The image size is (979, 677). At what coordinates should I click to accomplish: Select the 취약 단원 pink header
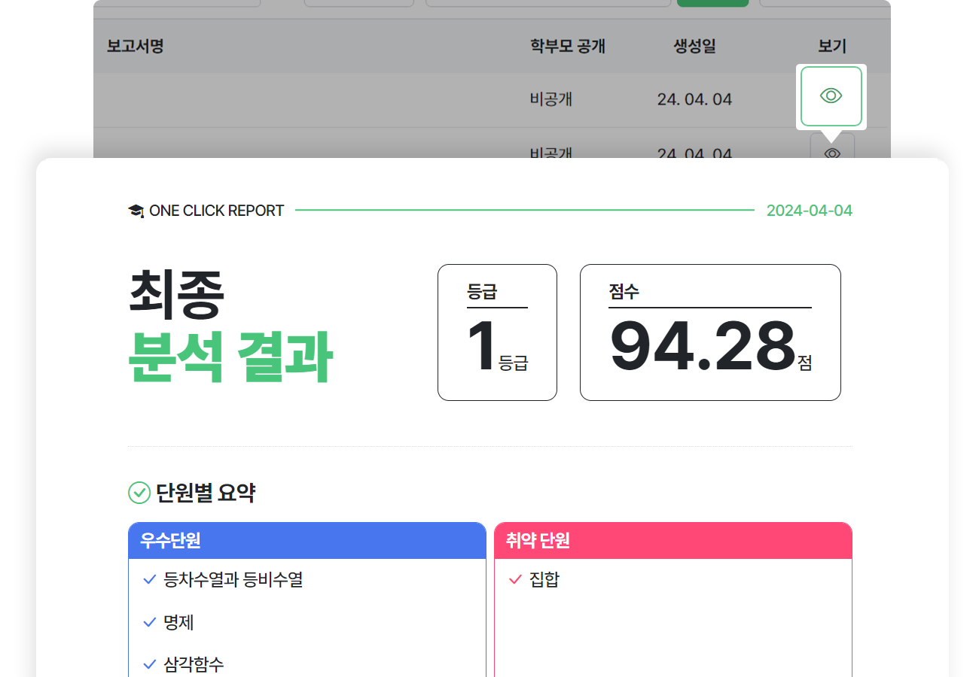[672, 541]
